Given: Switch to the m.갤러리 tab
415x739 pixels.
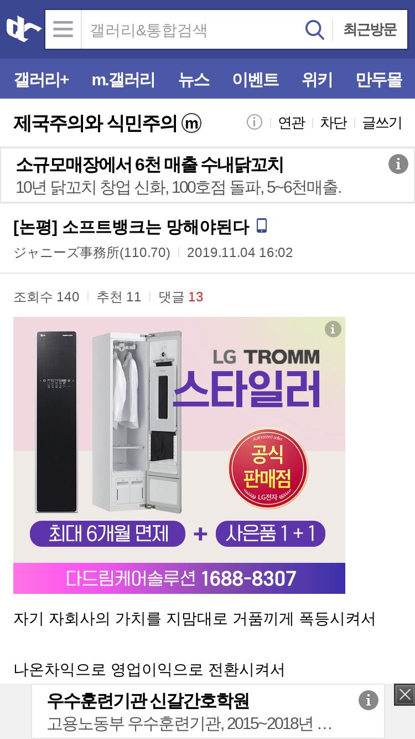Looking at the screenshot, I should point(123,80).
